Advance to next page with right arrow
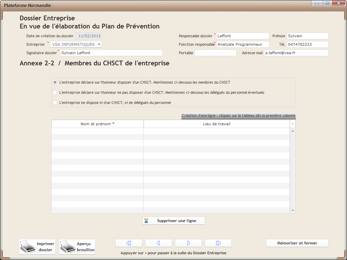 [x=188, y=243]
